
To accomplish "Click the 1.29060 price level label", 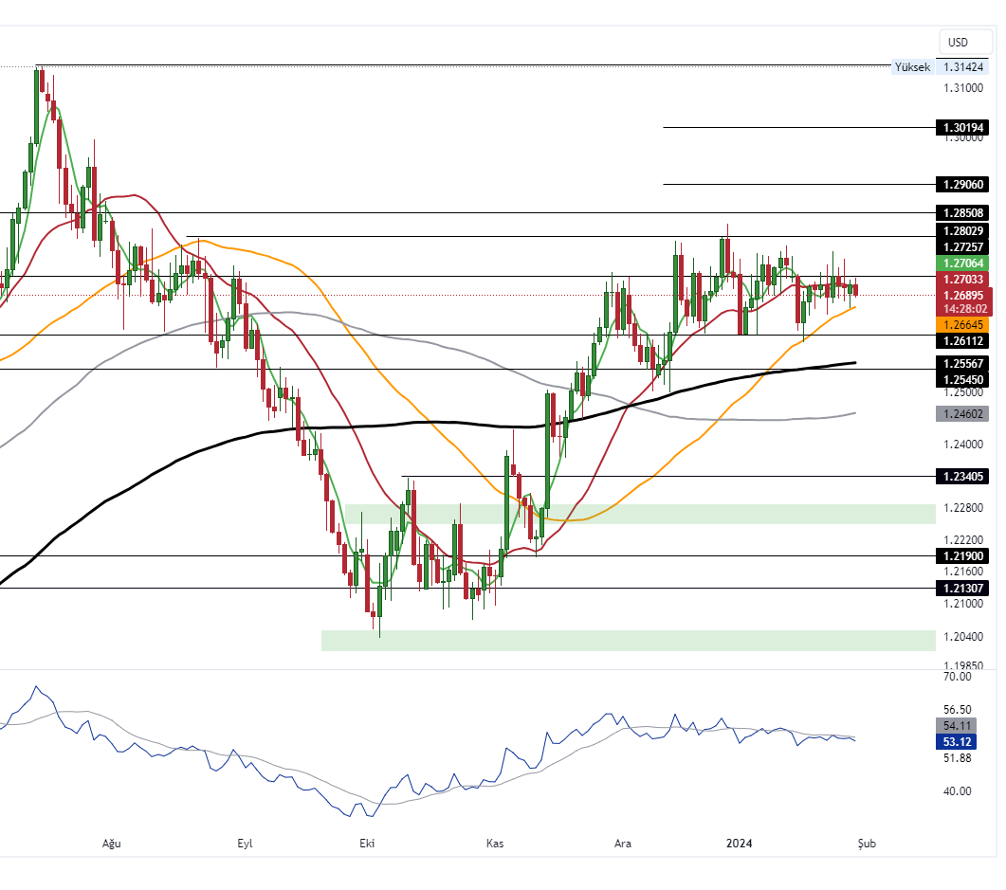I will click(x=960, y=184).
